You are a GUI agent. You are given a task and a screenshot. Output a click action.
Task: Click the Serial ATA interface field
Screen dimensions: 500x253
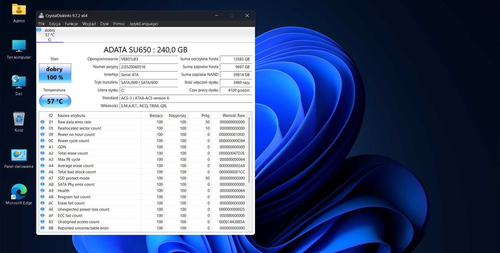(x=148, y=75)
